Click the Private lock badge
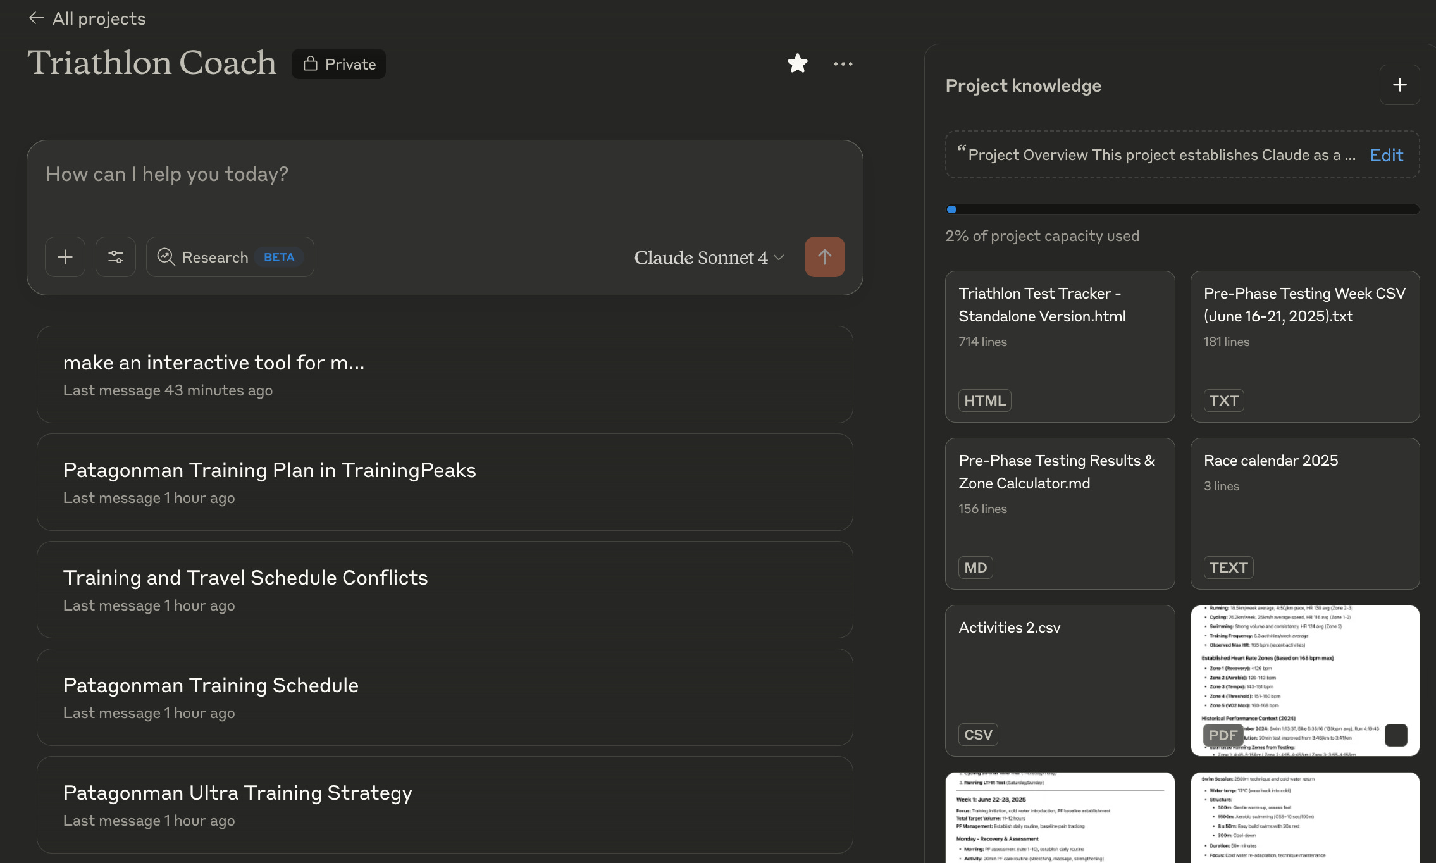The image size is (1436, 863). pos(339,64)
